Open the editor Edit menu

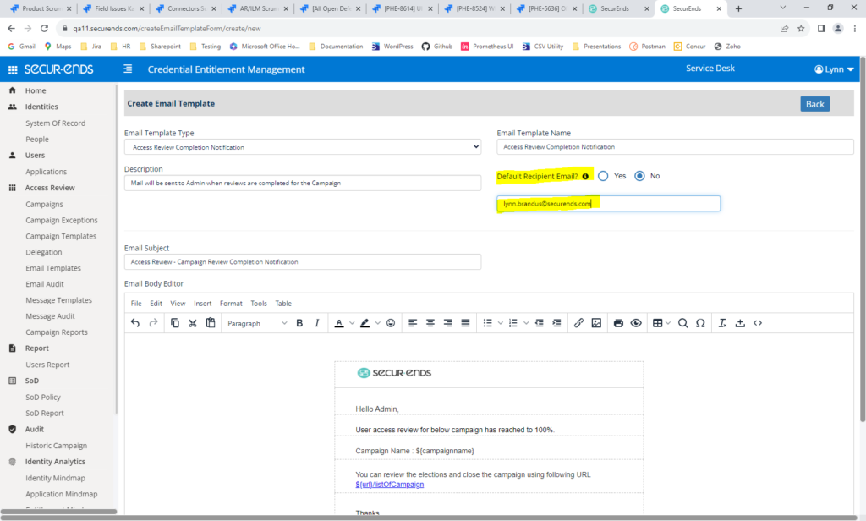[156, 304]
